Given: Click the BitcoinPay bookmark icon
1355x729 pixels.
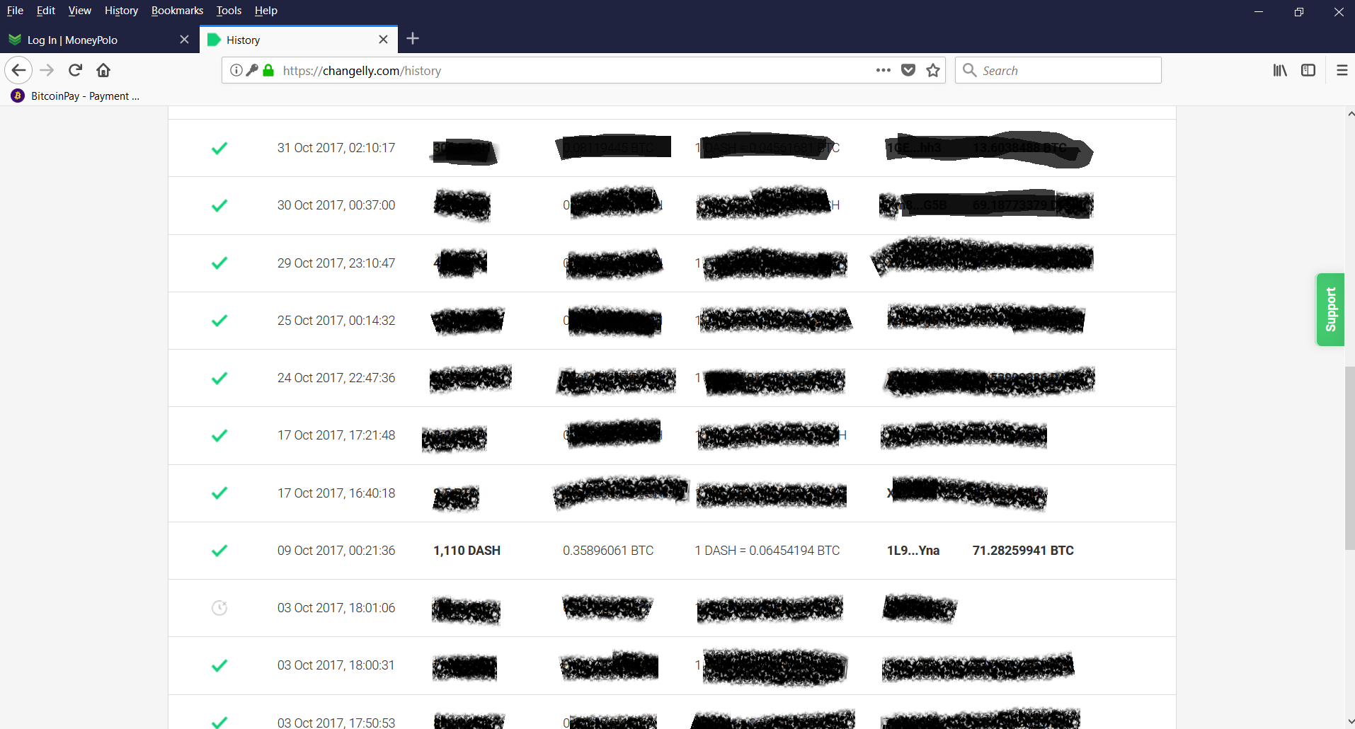Looking at the screenshot, I should (x=18, y=96).
